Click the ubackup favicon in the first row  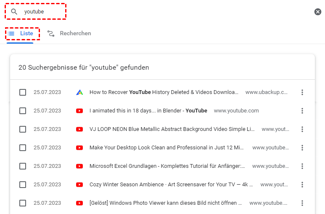pyautogui.click(x=79, y=92)
